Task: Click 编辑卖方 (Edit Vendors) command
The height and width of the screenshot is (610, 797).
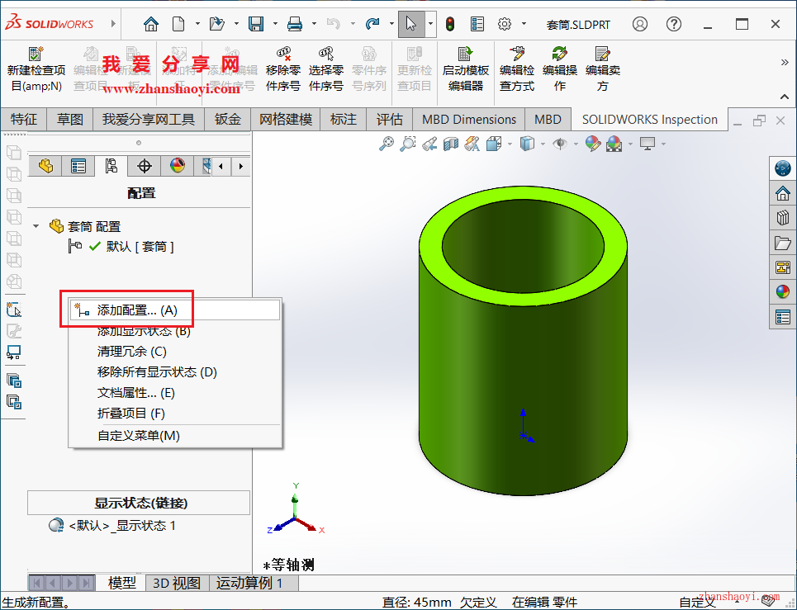Action: [602, 69]
